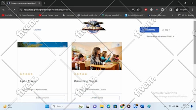Expand Release Date sort dropdown

[x=160, y=36]
